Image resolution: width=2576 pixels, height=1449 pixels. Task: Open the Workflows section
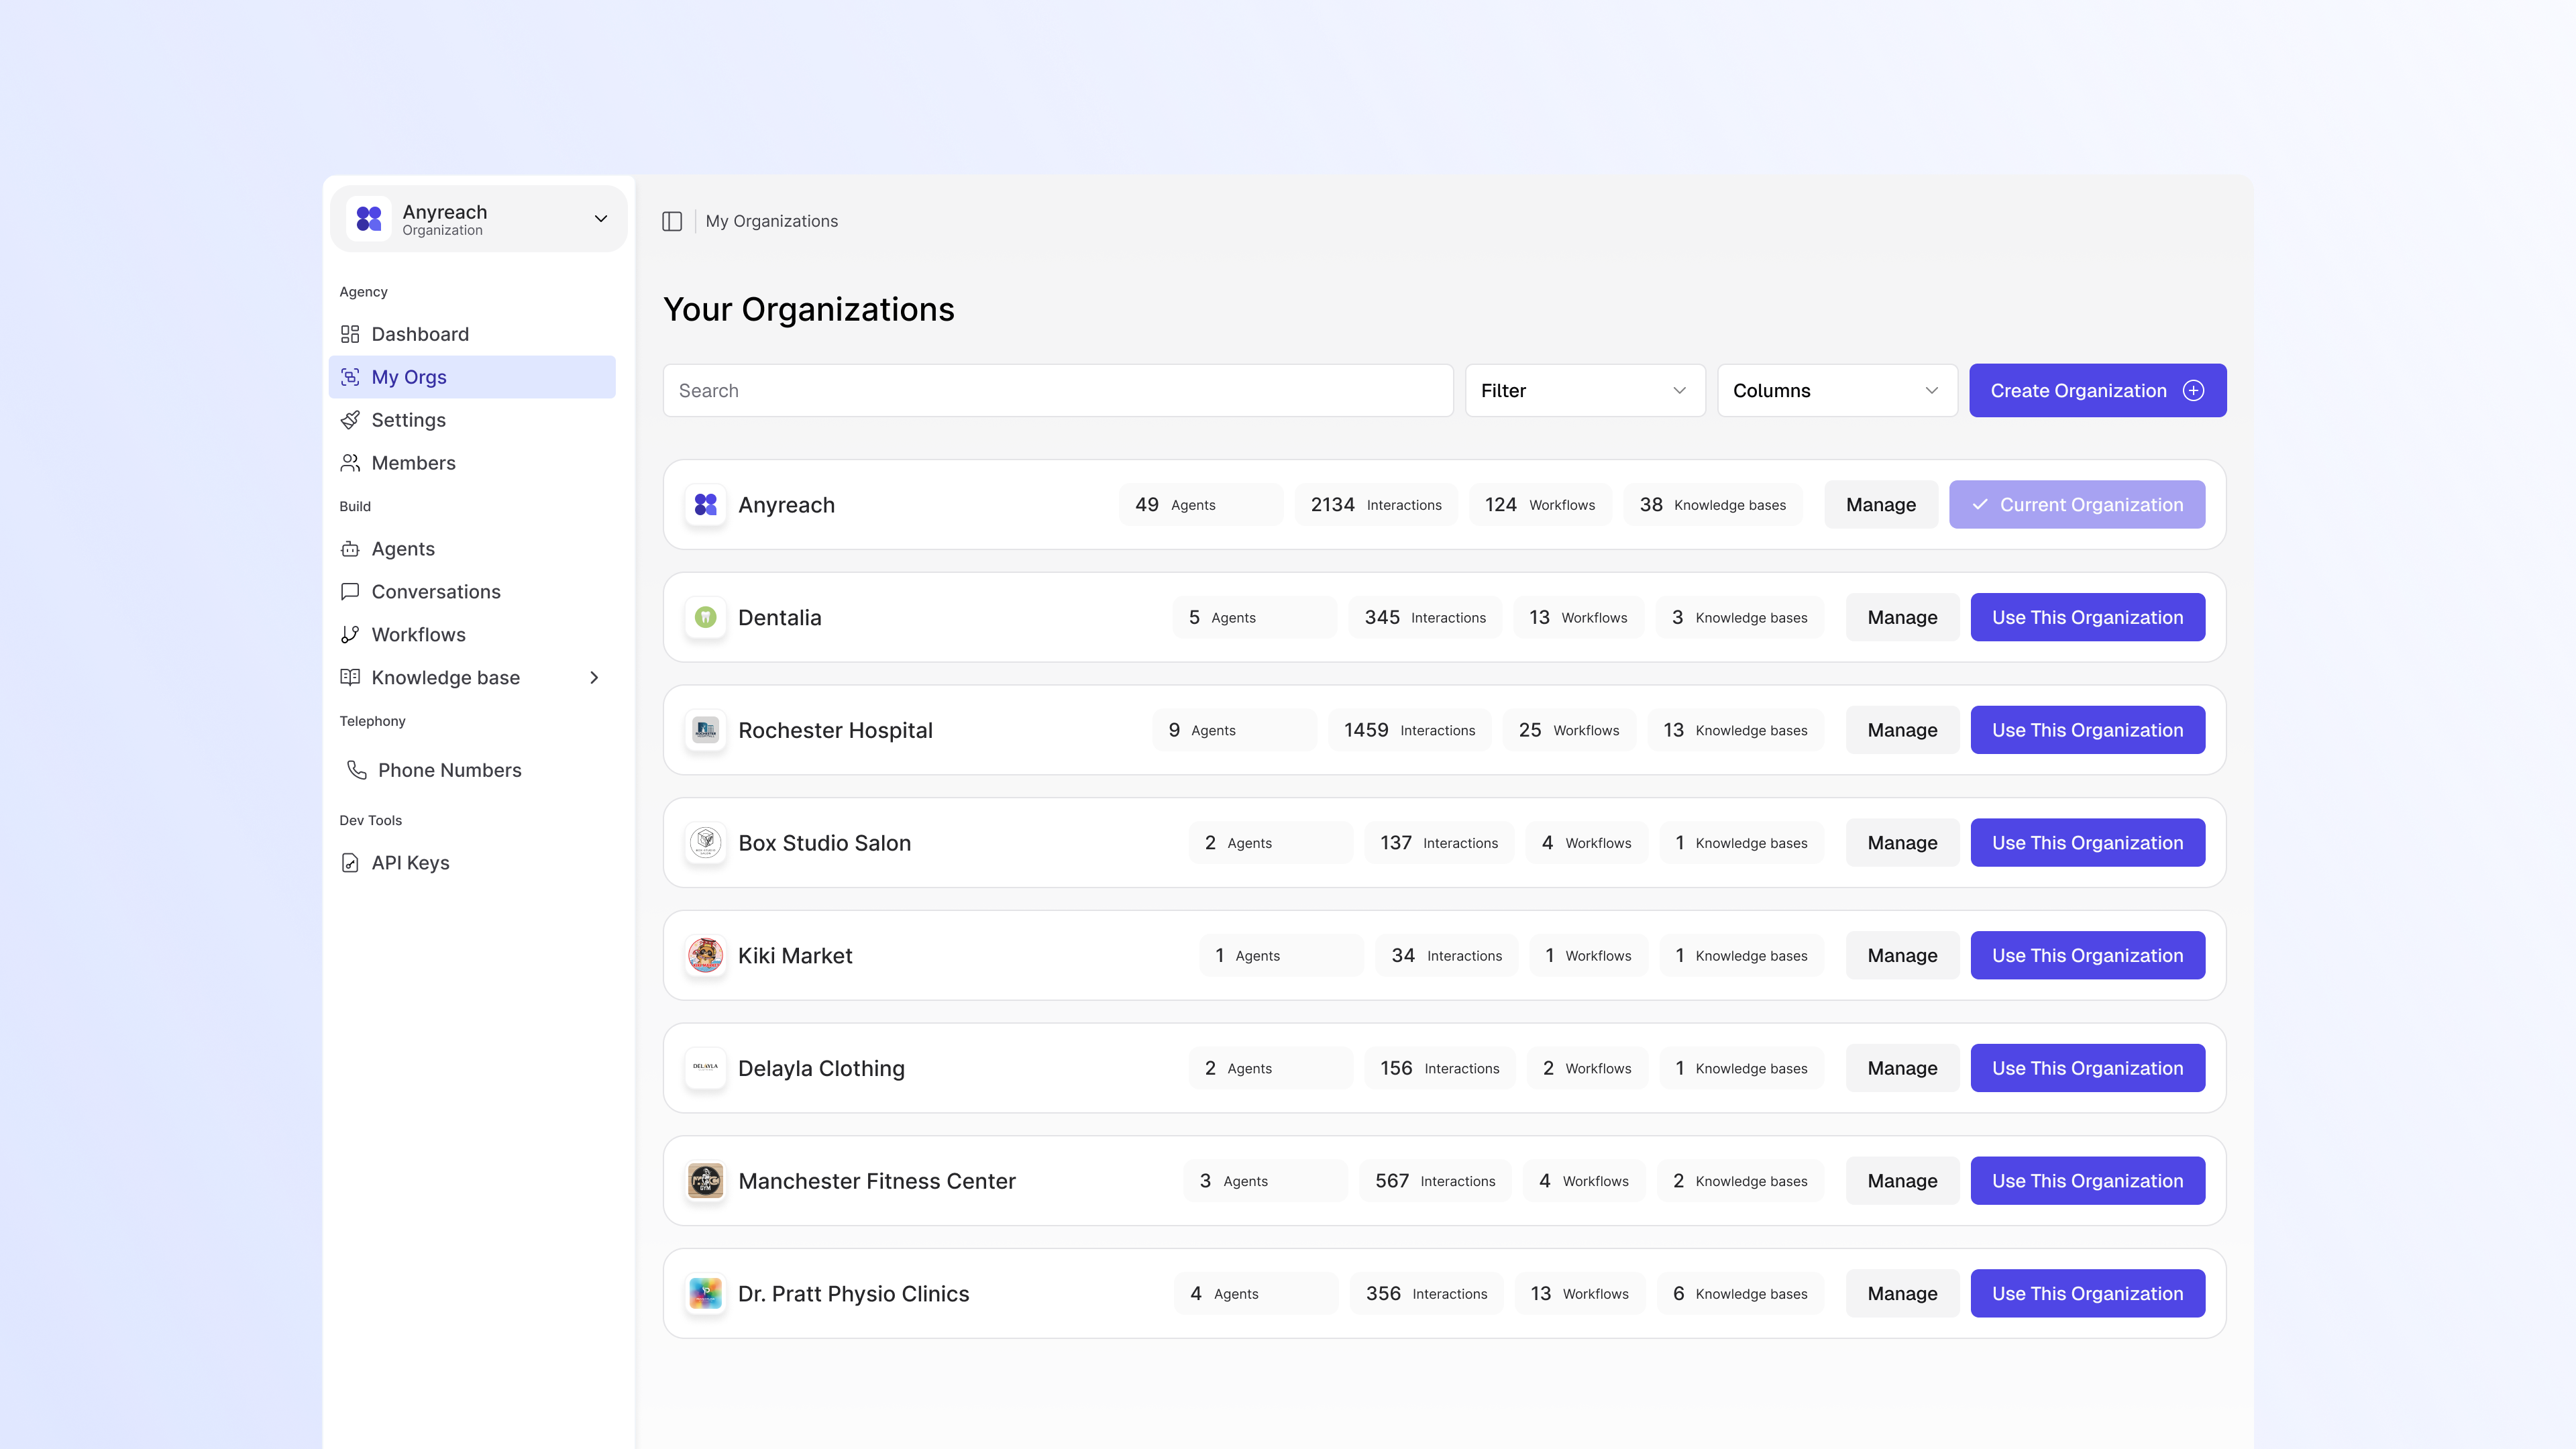(418, 634)
